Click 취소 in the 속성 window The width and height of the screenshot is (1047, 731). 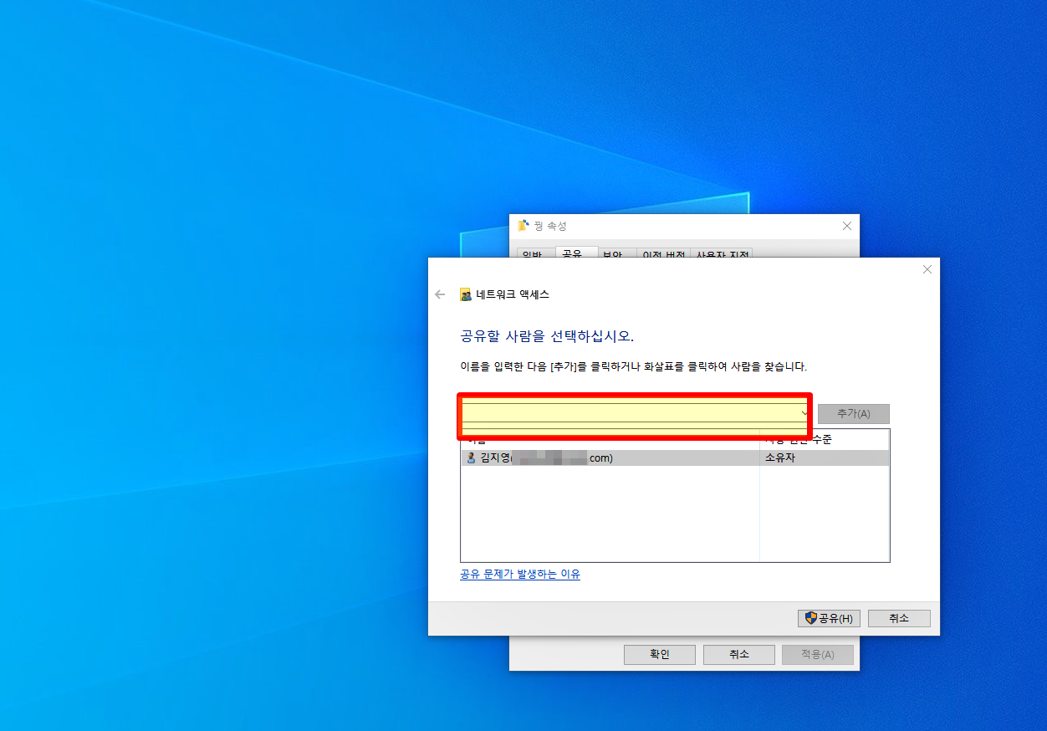tap(739, 654)
